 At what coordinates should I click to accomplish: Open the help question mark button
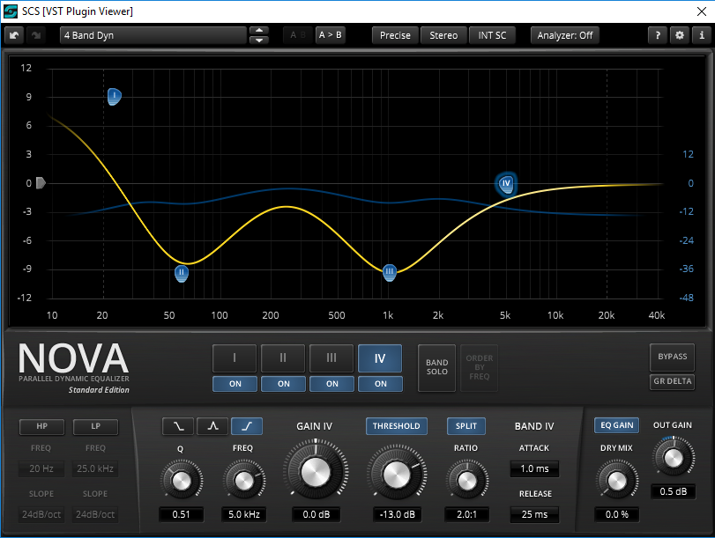(x=657, y=35)
